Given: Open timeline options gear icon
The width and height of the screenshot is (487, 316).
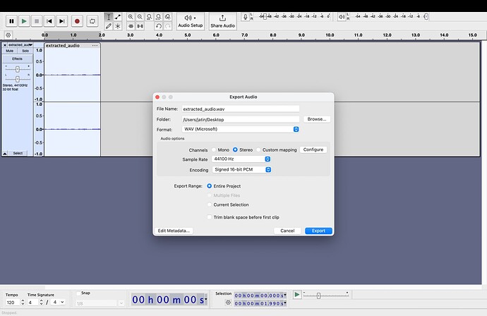Looking at the screenshot, I should tap(8, 35).
